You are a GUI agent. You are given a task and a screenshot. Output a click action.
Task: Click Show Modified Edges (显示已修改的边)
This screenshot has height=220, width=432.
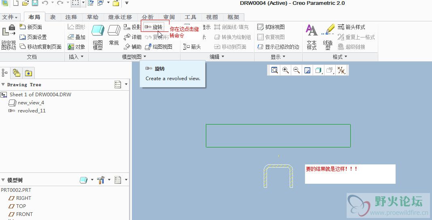tap(278, 47)
